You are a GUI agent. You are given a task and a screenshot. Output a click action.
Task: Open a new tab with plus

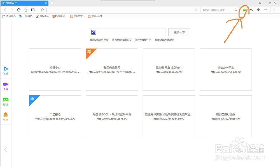coord(52,3)
